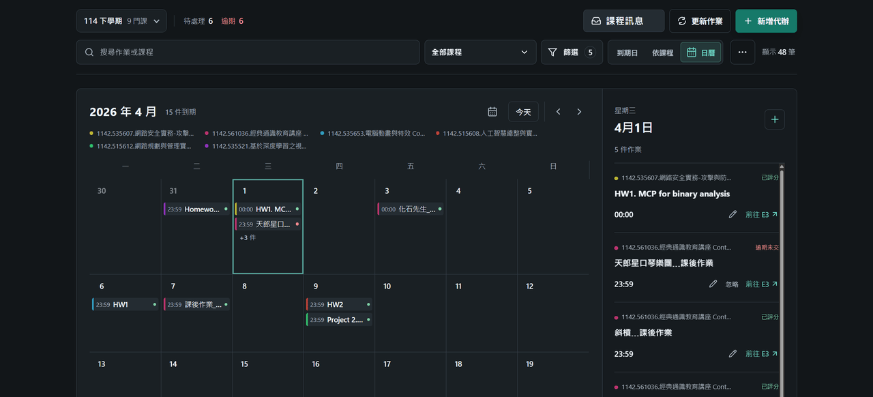873x397 pixels.
Task: Open the 課後作業 event on April 7
Action: (x=196, y=304)
